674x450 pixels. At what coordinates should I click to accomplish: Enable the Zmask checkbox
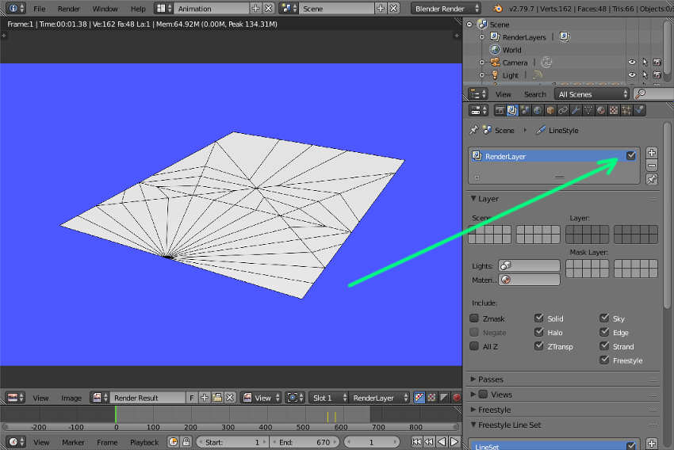(474, 318)
